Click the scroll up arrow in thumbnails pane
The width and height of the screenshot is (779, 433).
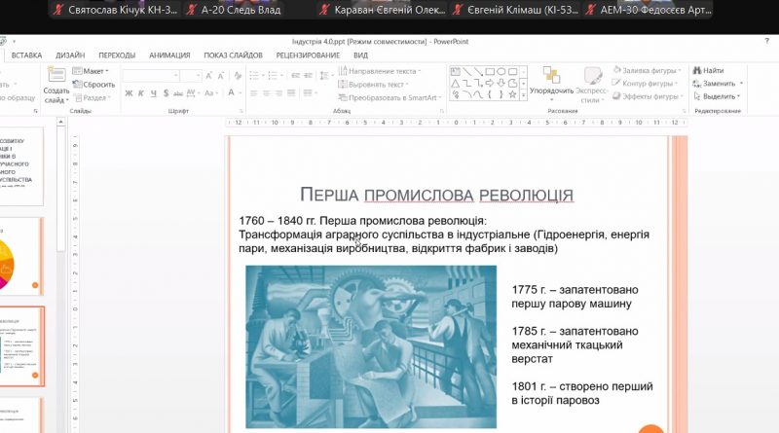tap(61, 122)
